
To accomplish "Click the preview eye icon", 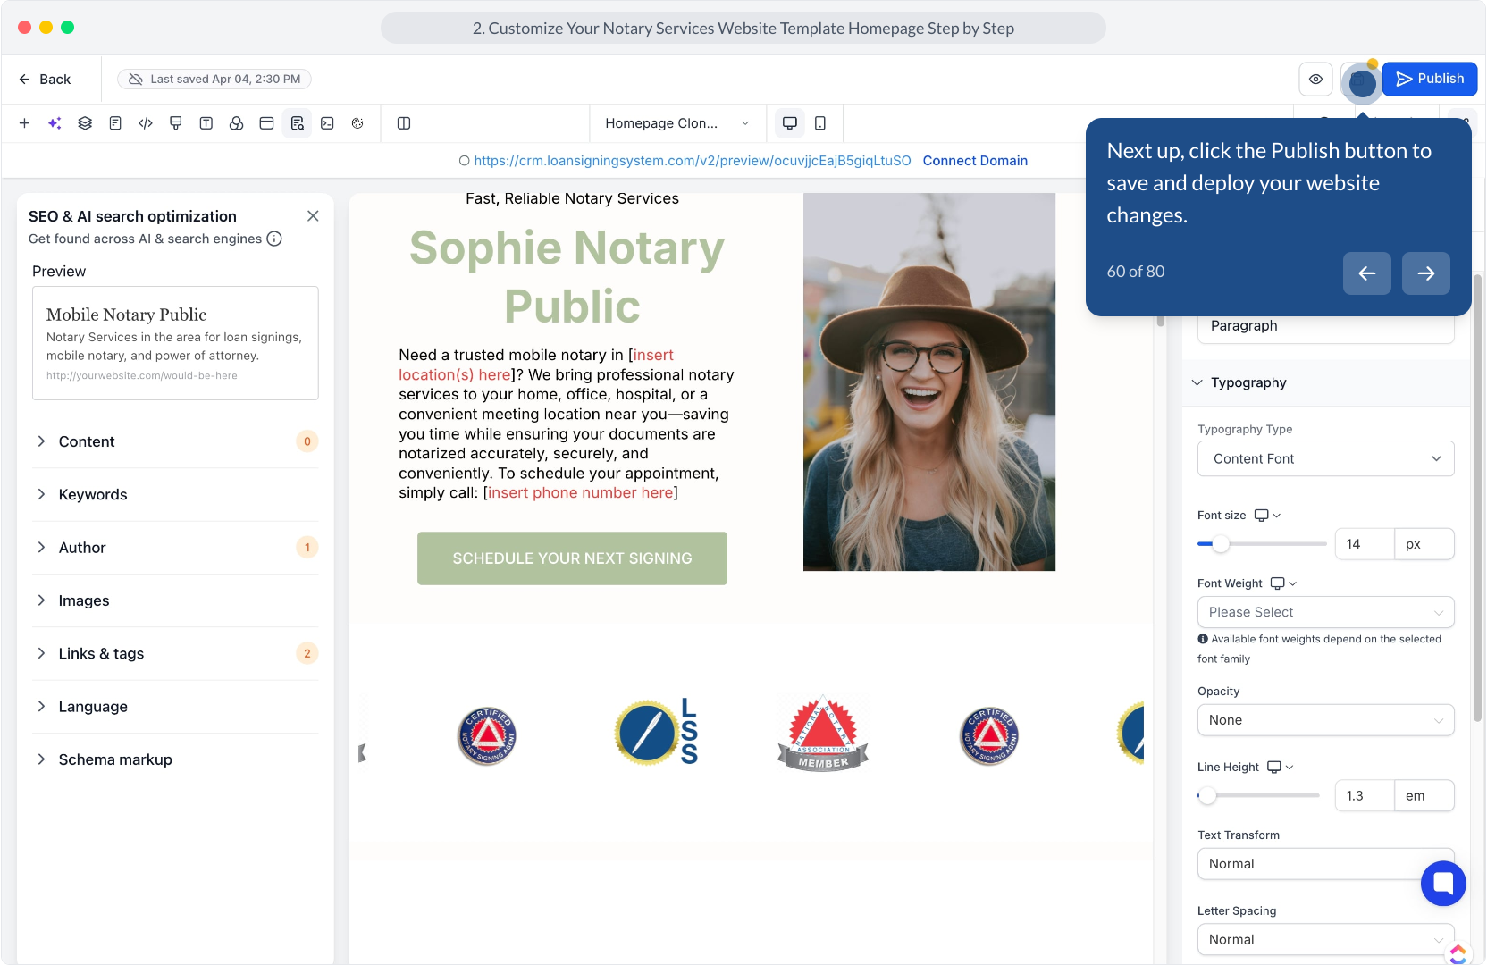I will [1315, 80].
